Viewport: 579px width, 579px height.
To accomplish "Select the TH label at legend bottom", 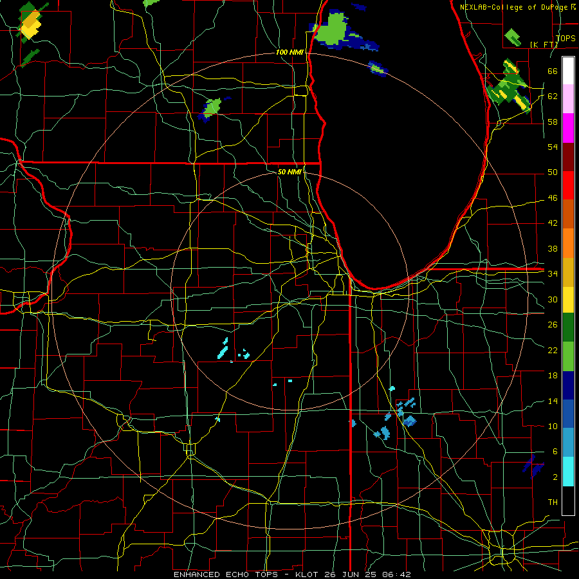I will [553, 502].
